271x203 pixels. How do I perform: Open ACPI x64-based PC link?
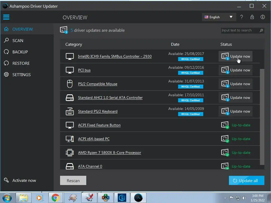point(94,139)
